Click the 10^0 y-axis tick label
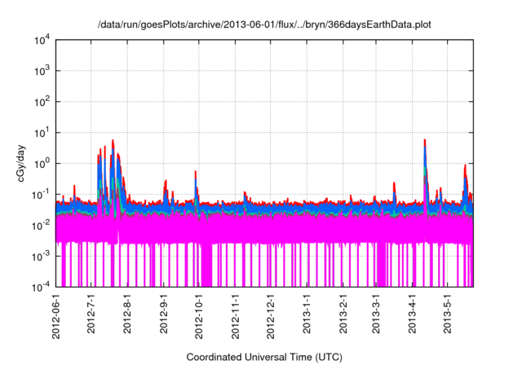Screen dimensions: 522x365 point(41,163)
